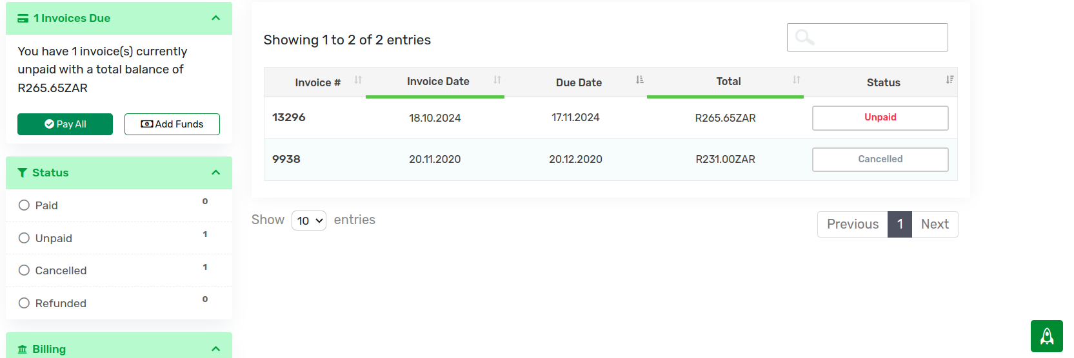Sort by Status column arrows
Image resolution: width=1074 pixels, height=358 pixels.
950,80
